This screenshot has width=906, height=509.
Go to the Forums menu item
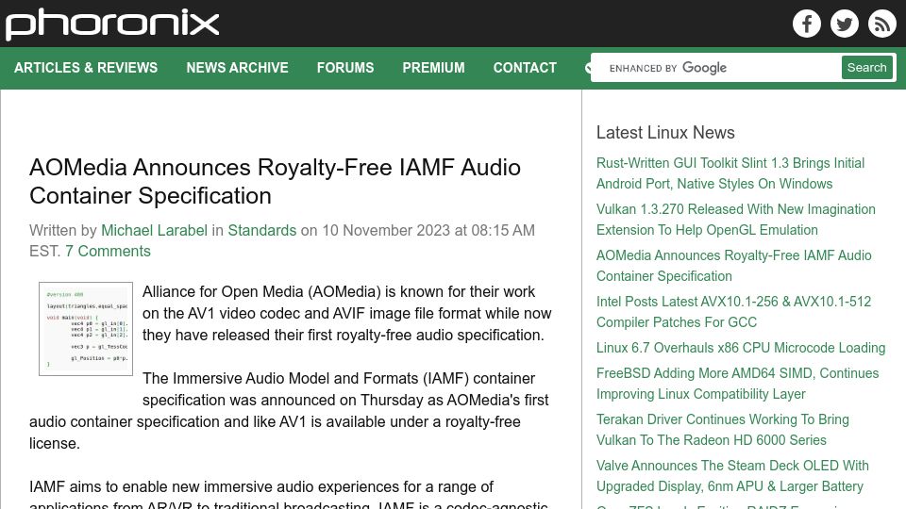[345, 68]
